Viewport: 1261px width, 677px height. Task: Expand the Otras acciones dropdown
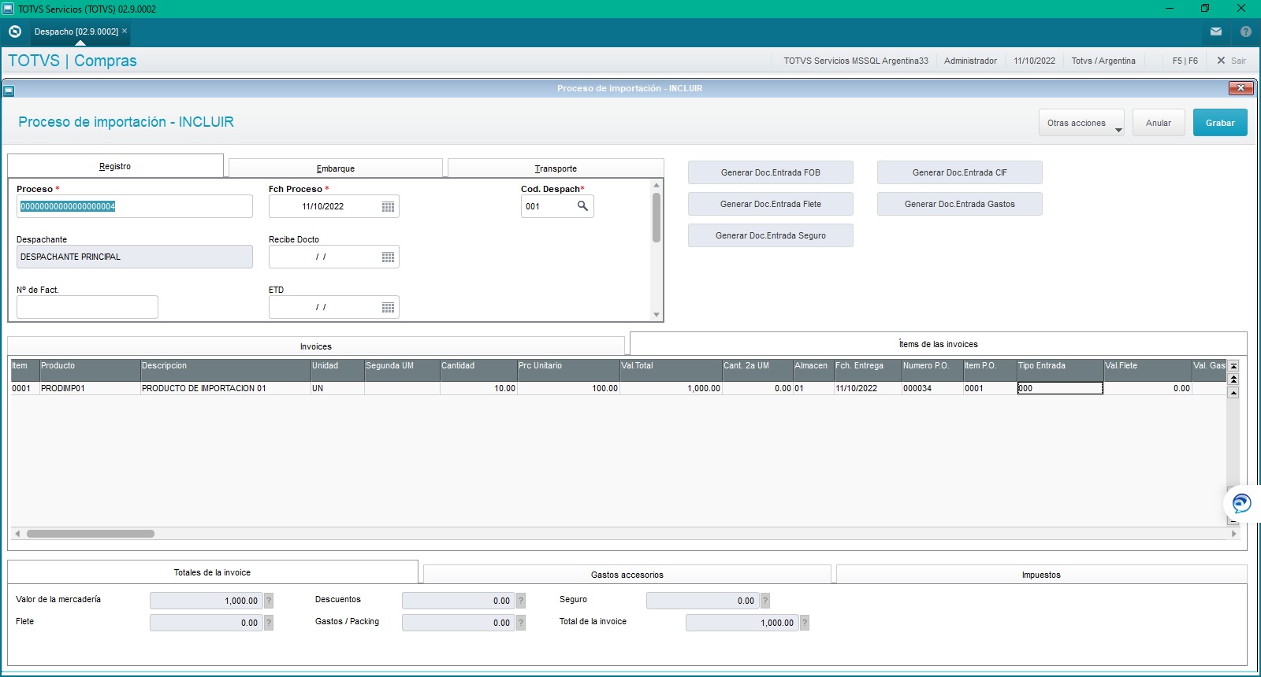[x=1081, y=123]
